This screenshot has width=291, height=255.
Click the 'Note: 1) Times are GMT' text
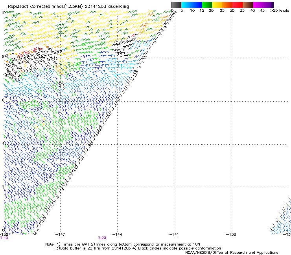pos(68,244)
